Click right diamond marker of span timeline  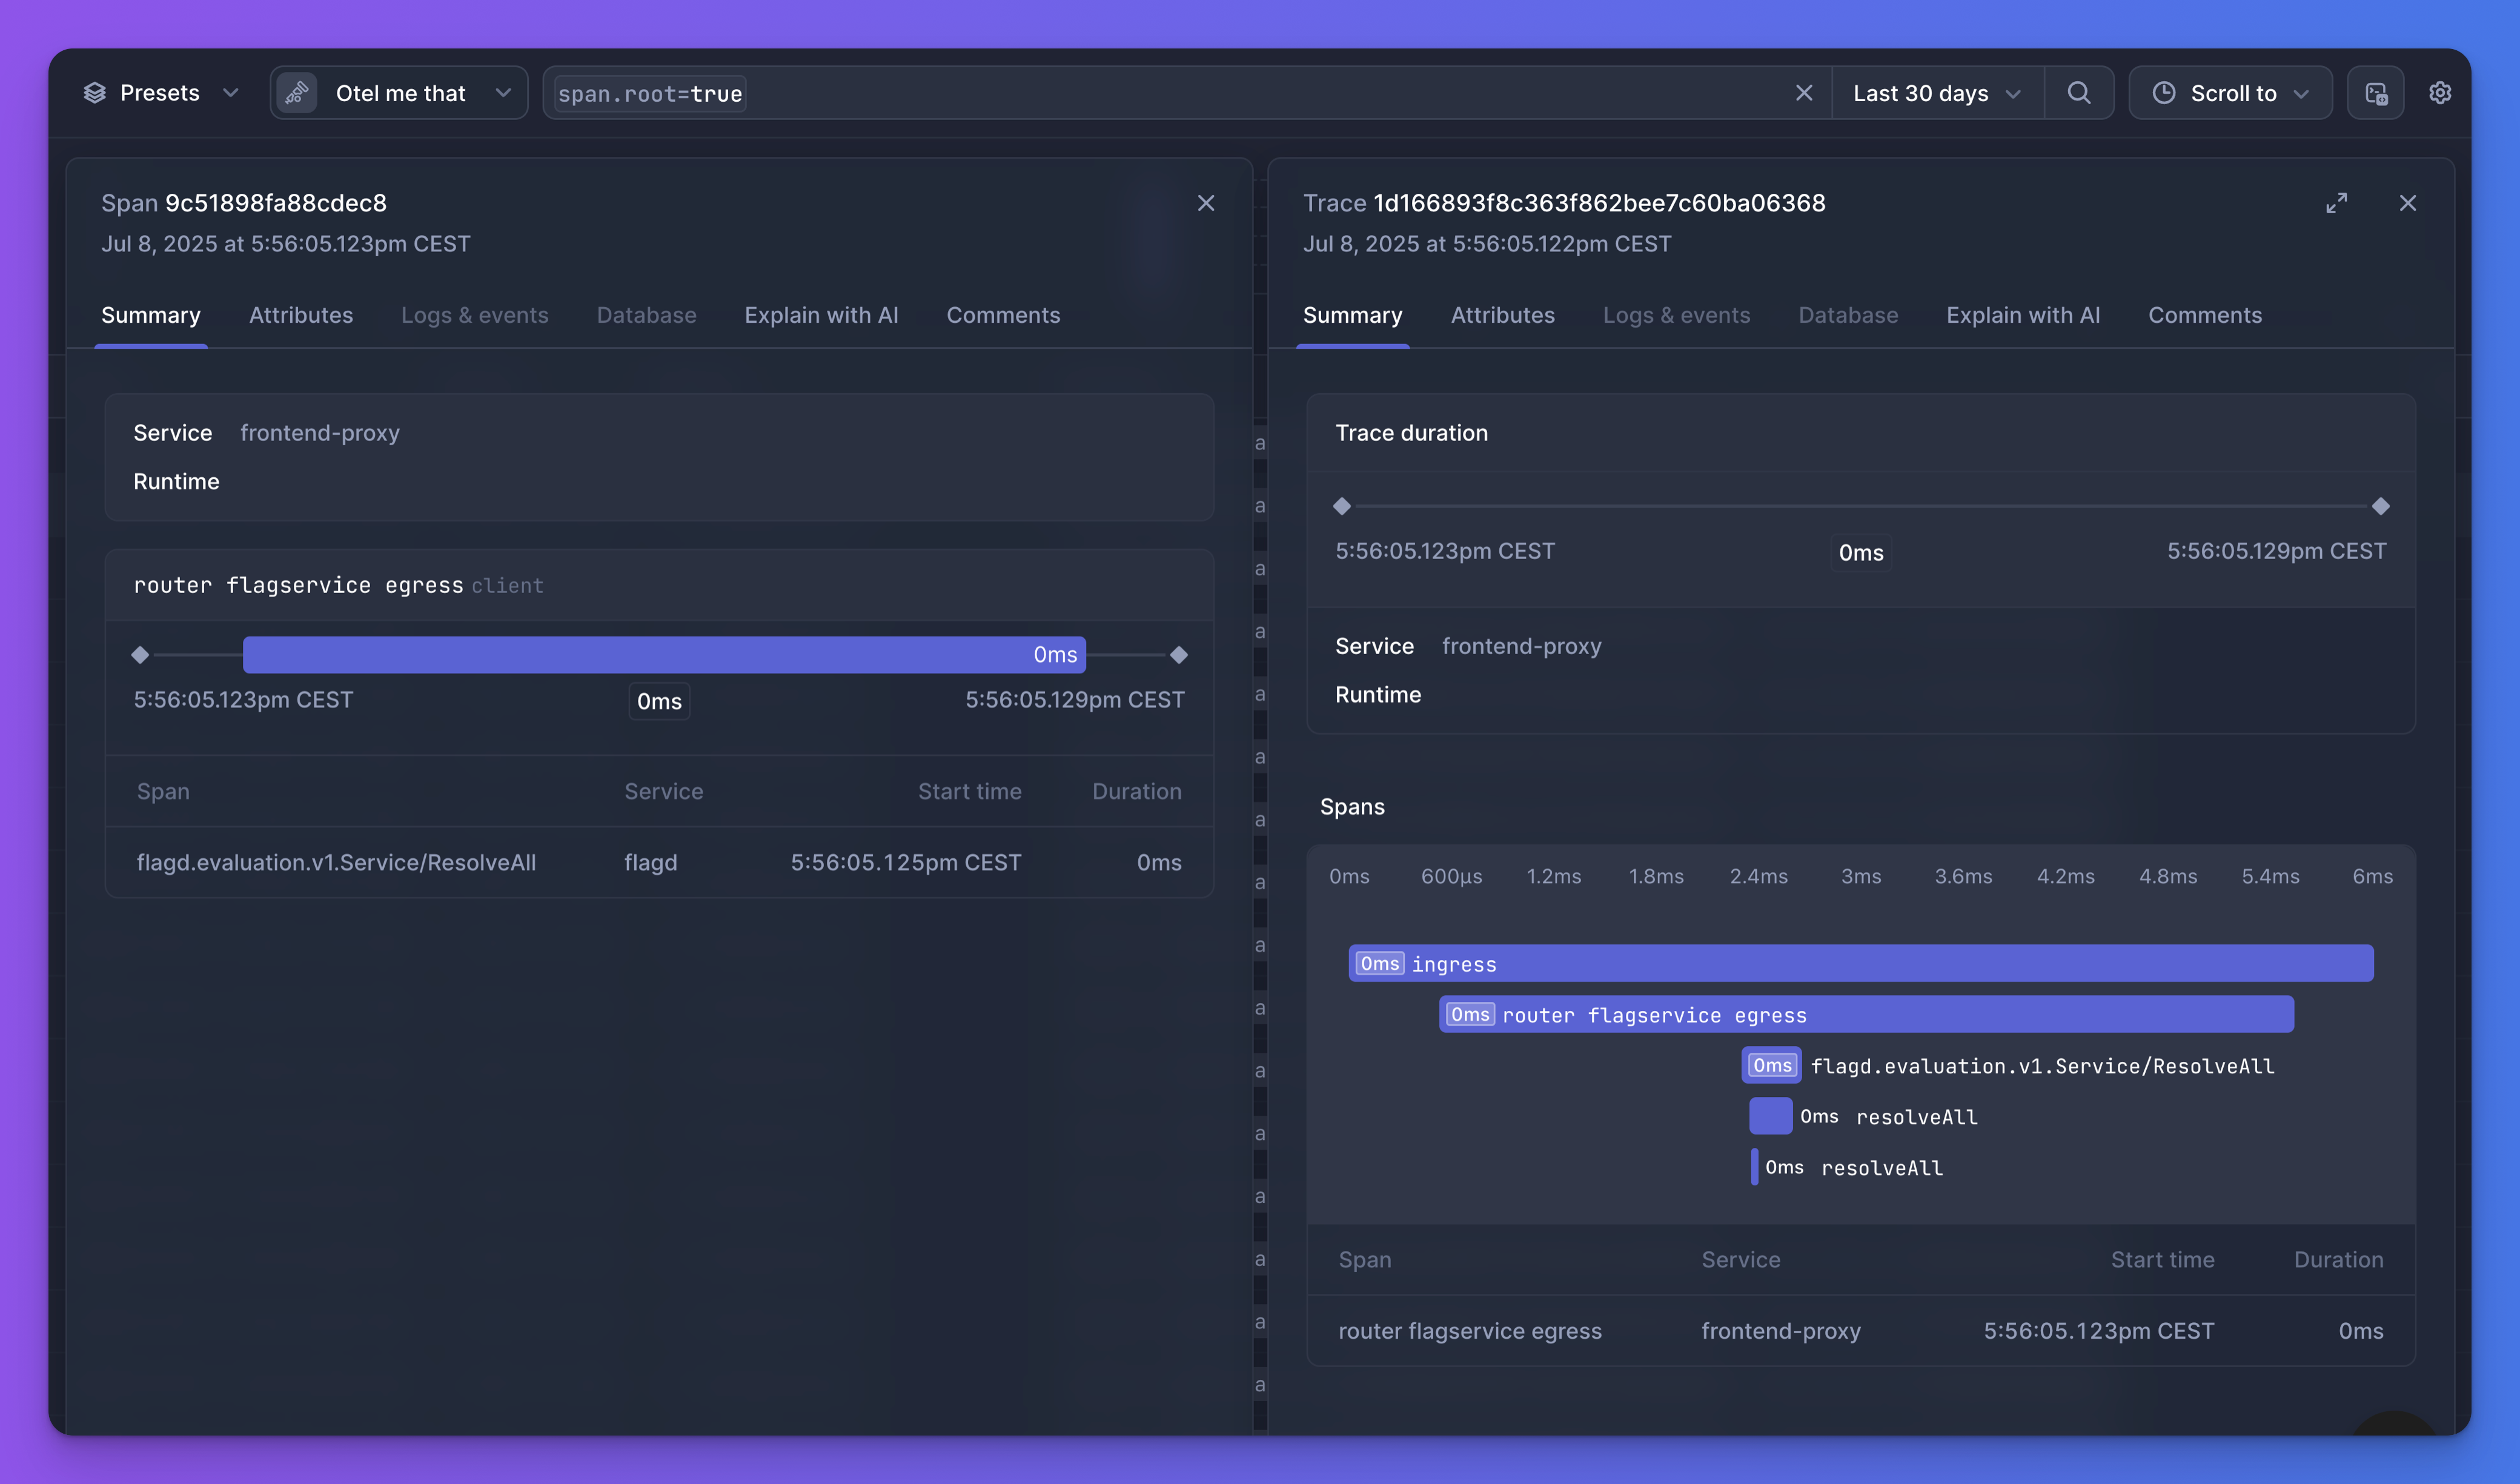1179,655
